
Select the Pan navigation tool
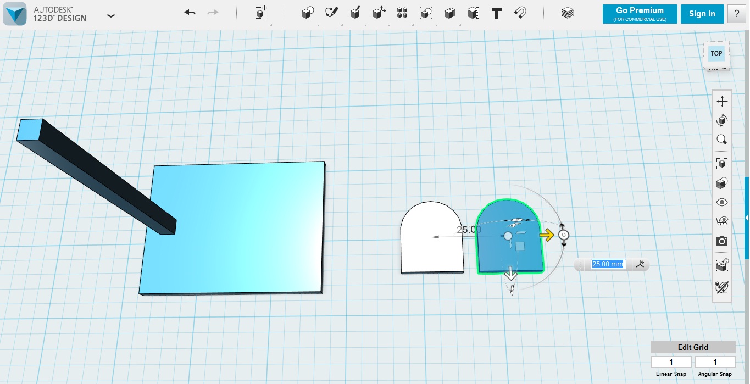[x=722, y=101]
